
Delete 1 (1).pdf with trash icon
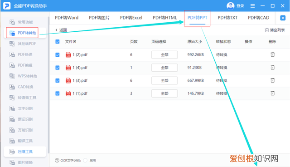click(x=272, y=93)
